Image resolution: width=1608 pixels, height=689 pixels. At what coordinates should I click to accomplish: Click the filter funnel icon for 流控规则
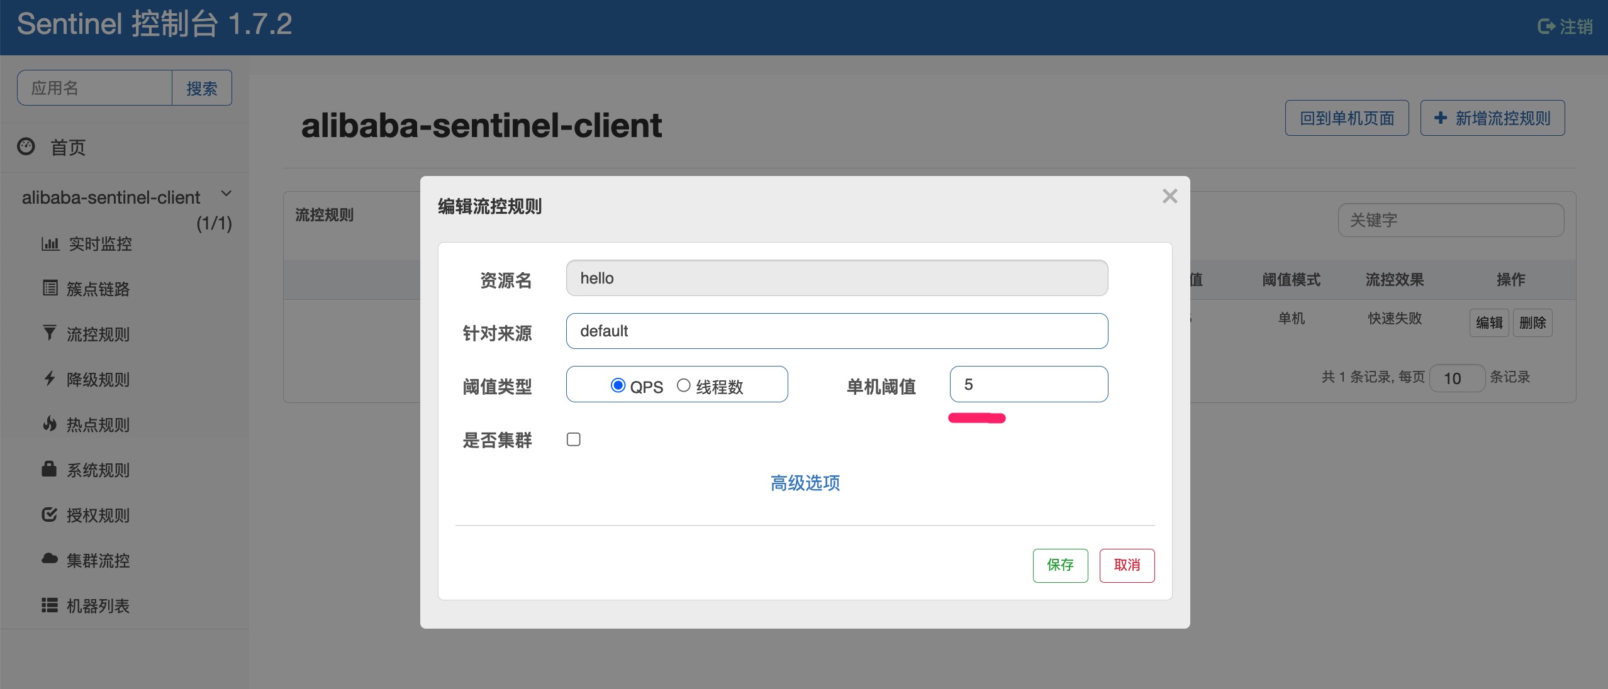pos(50,333)
